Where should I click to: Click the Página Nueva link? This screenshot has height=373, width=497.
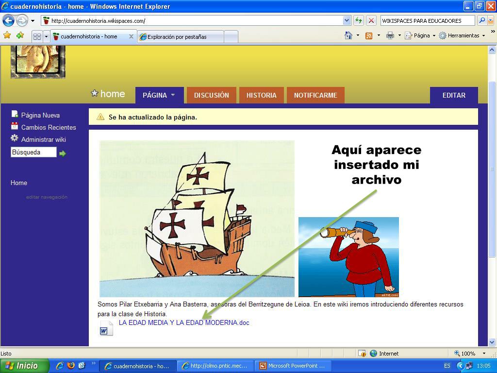(x=40, y=115)
